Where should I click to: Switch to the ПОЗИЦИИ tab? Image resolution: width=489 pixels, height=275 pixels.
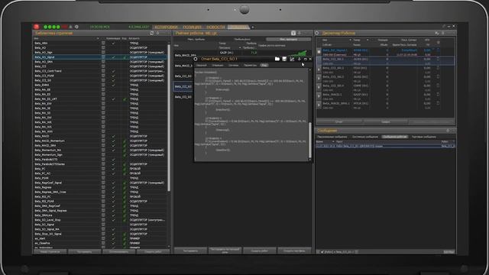coord(192,27)
